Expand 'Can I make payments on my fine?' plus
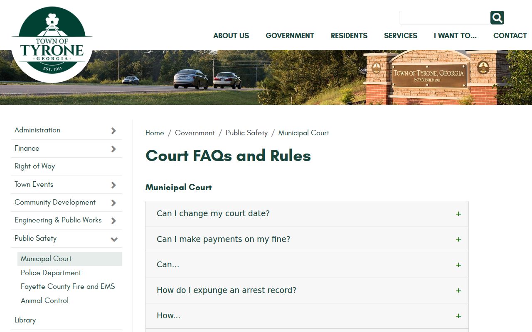532x332 pixels. [x=458, y=239]
